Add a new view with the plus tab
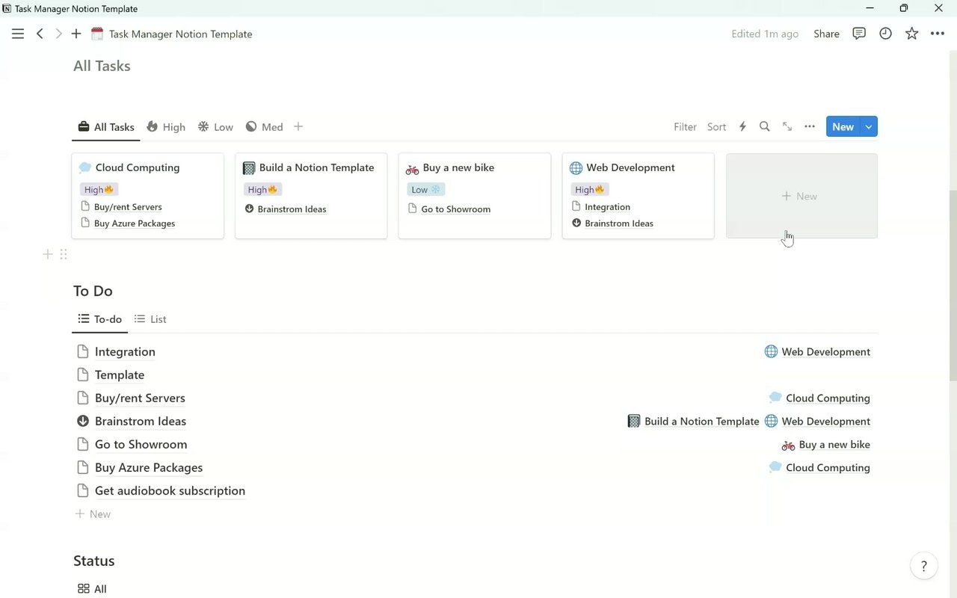The height and width of the screenshot is (598, 957). pyautogui.click(x=298, y=126)
